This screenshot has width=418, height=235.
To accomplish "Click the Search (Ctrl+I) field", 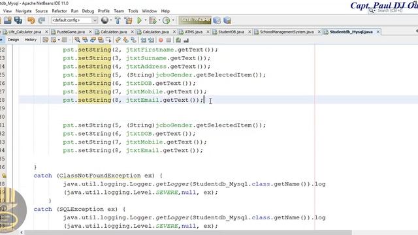I will tap(393, 10).
